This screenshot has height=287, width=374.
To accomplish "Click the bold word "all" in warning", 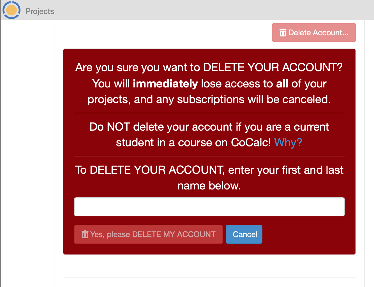I will (282, 84).
